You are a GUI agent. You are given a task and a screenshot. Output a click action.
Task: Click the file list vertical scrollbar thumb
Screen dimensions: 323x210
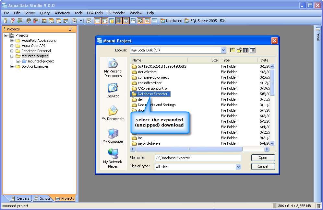tap(272, 83)
